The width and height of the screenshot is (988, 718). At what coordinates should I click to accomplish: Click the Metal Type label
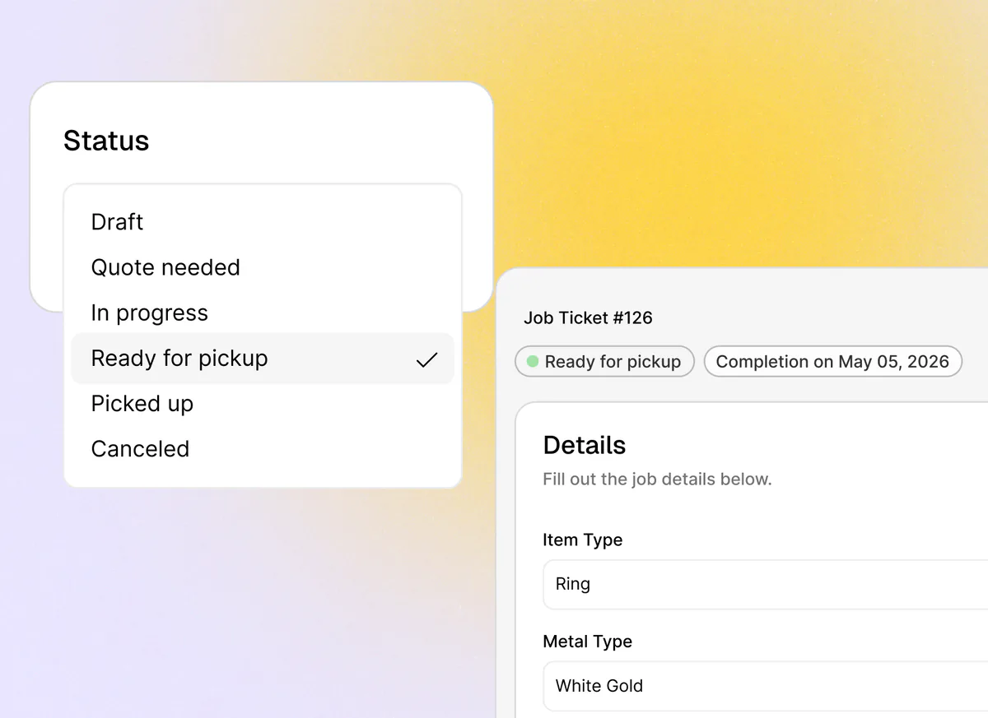pos(588,642)
